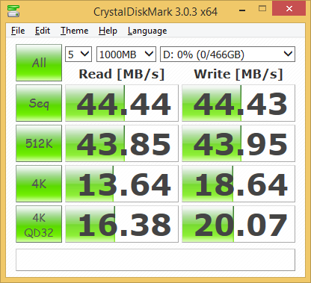Open the File menu
Screen dimensions: 311x283
[x=18, y=31]
